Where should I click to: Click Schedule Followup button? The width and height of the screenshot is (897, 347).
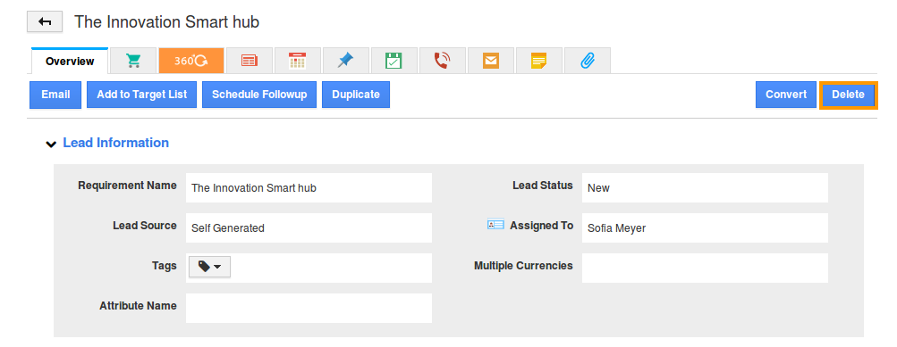pyautogui.click(x=259, y=95)
